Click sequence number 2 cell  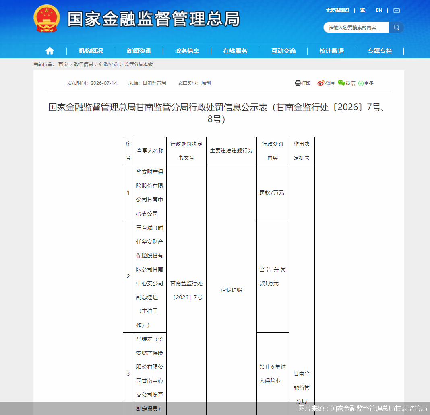(x=128, y=276)
